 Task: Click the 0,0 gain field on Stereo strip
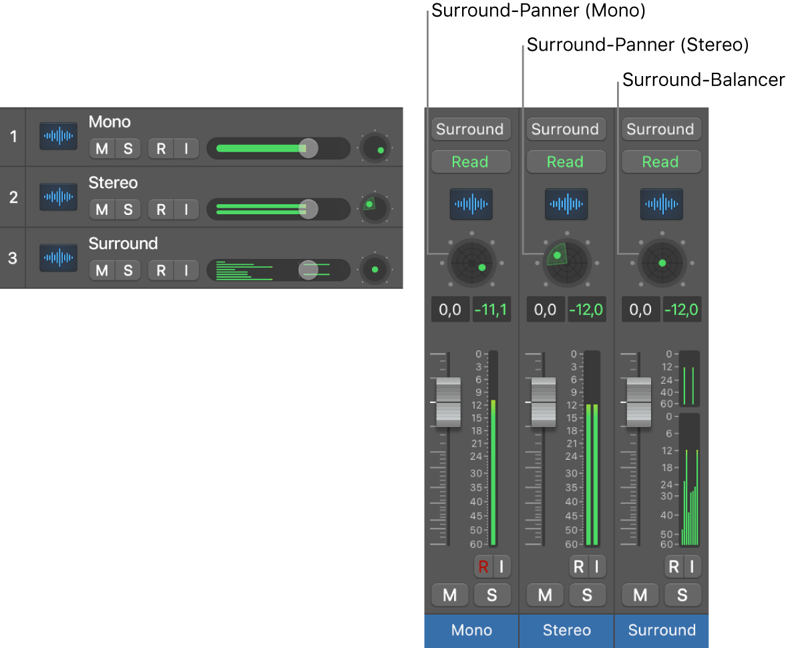[545, 310]
